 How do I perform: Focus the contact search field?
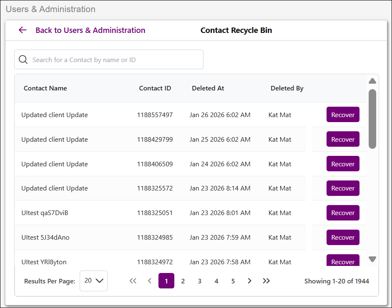tap(109, 60)
